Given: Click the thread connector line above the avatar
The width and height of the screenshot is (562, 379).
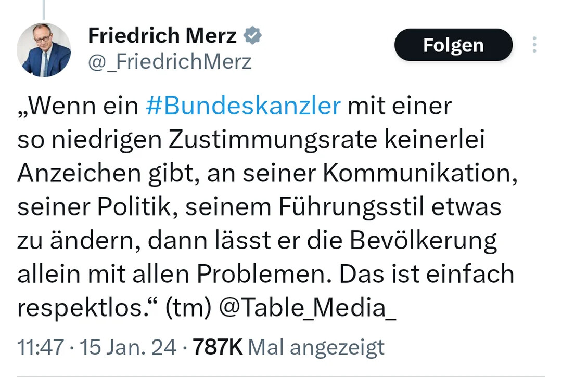Looking at the screenshot, I should point(43,9).
